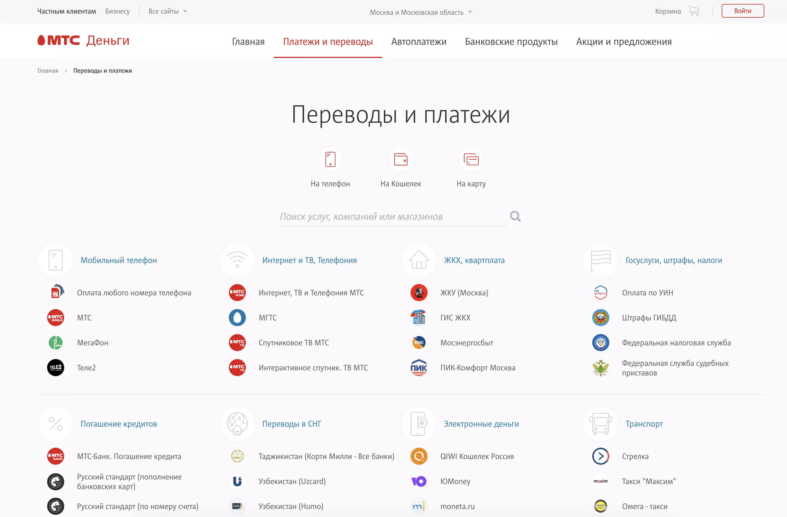Click the house icon for ЖКХ
The width and height of the screenshot is (787, 517).
click(419, 260)
